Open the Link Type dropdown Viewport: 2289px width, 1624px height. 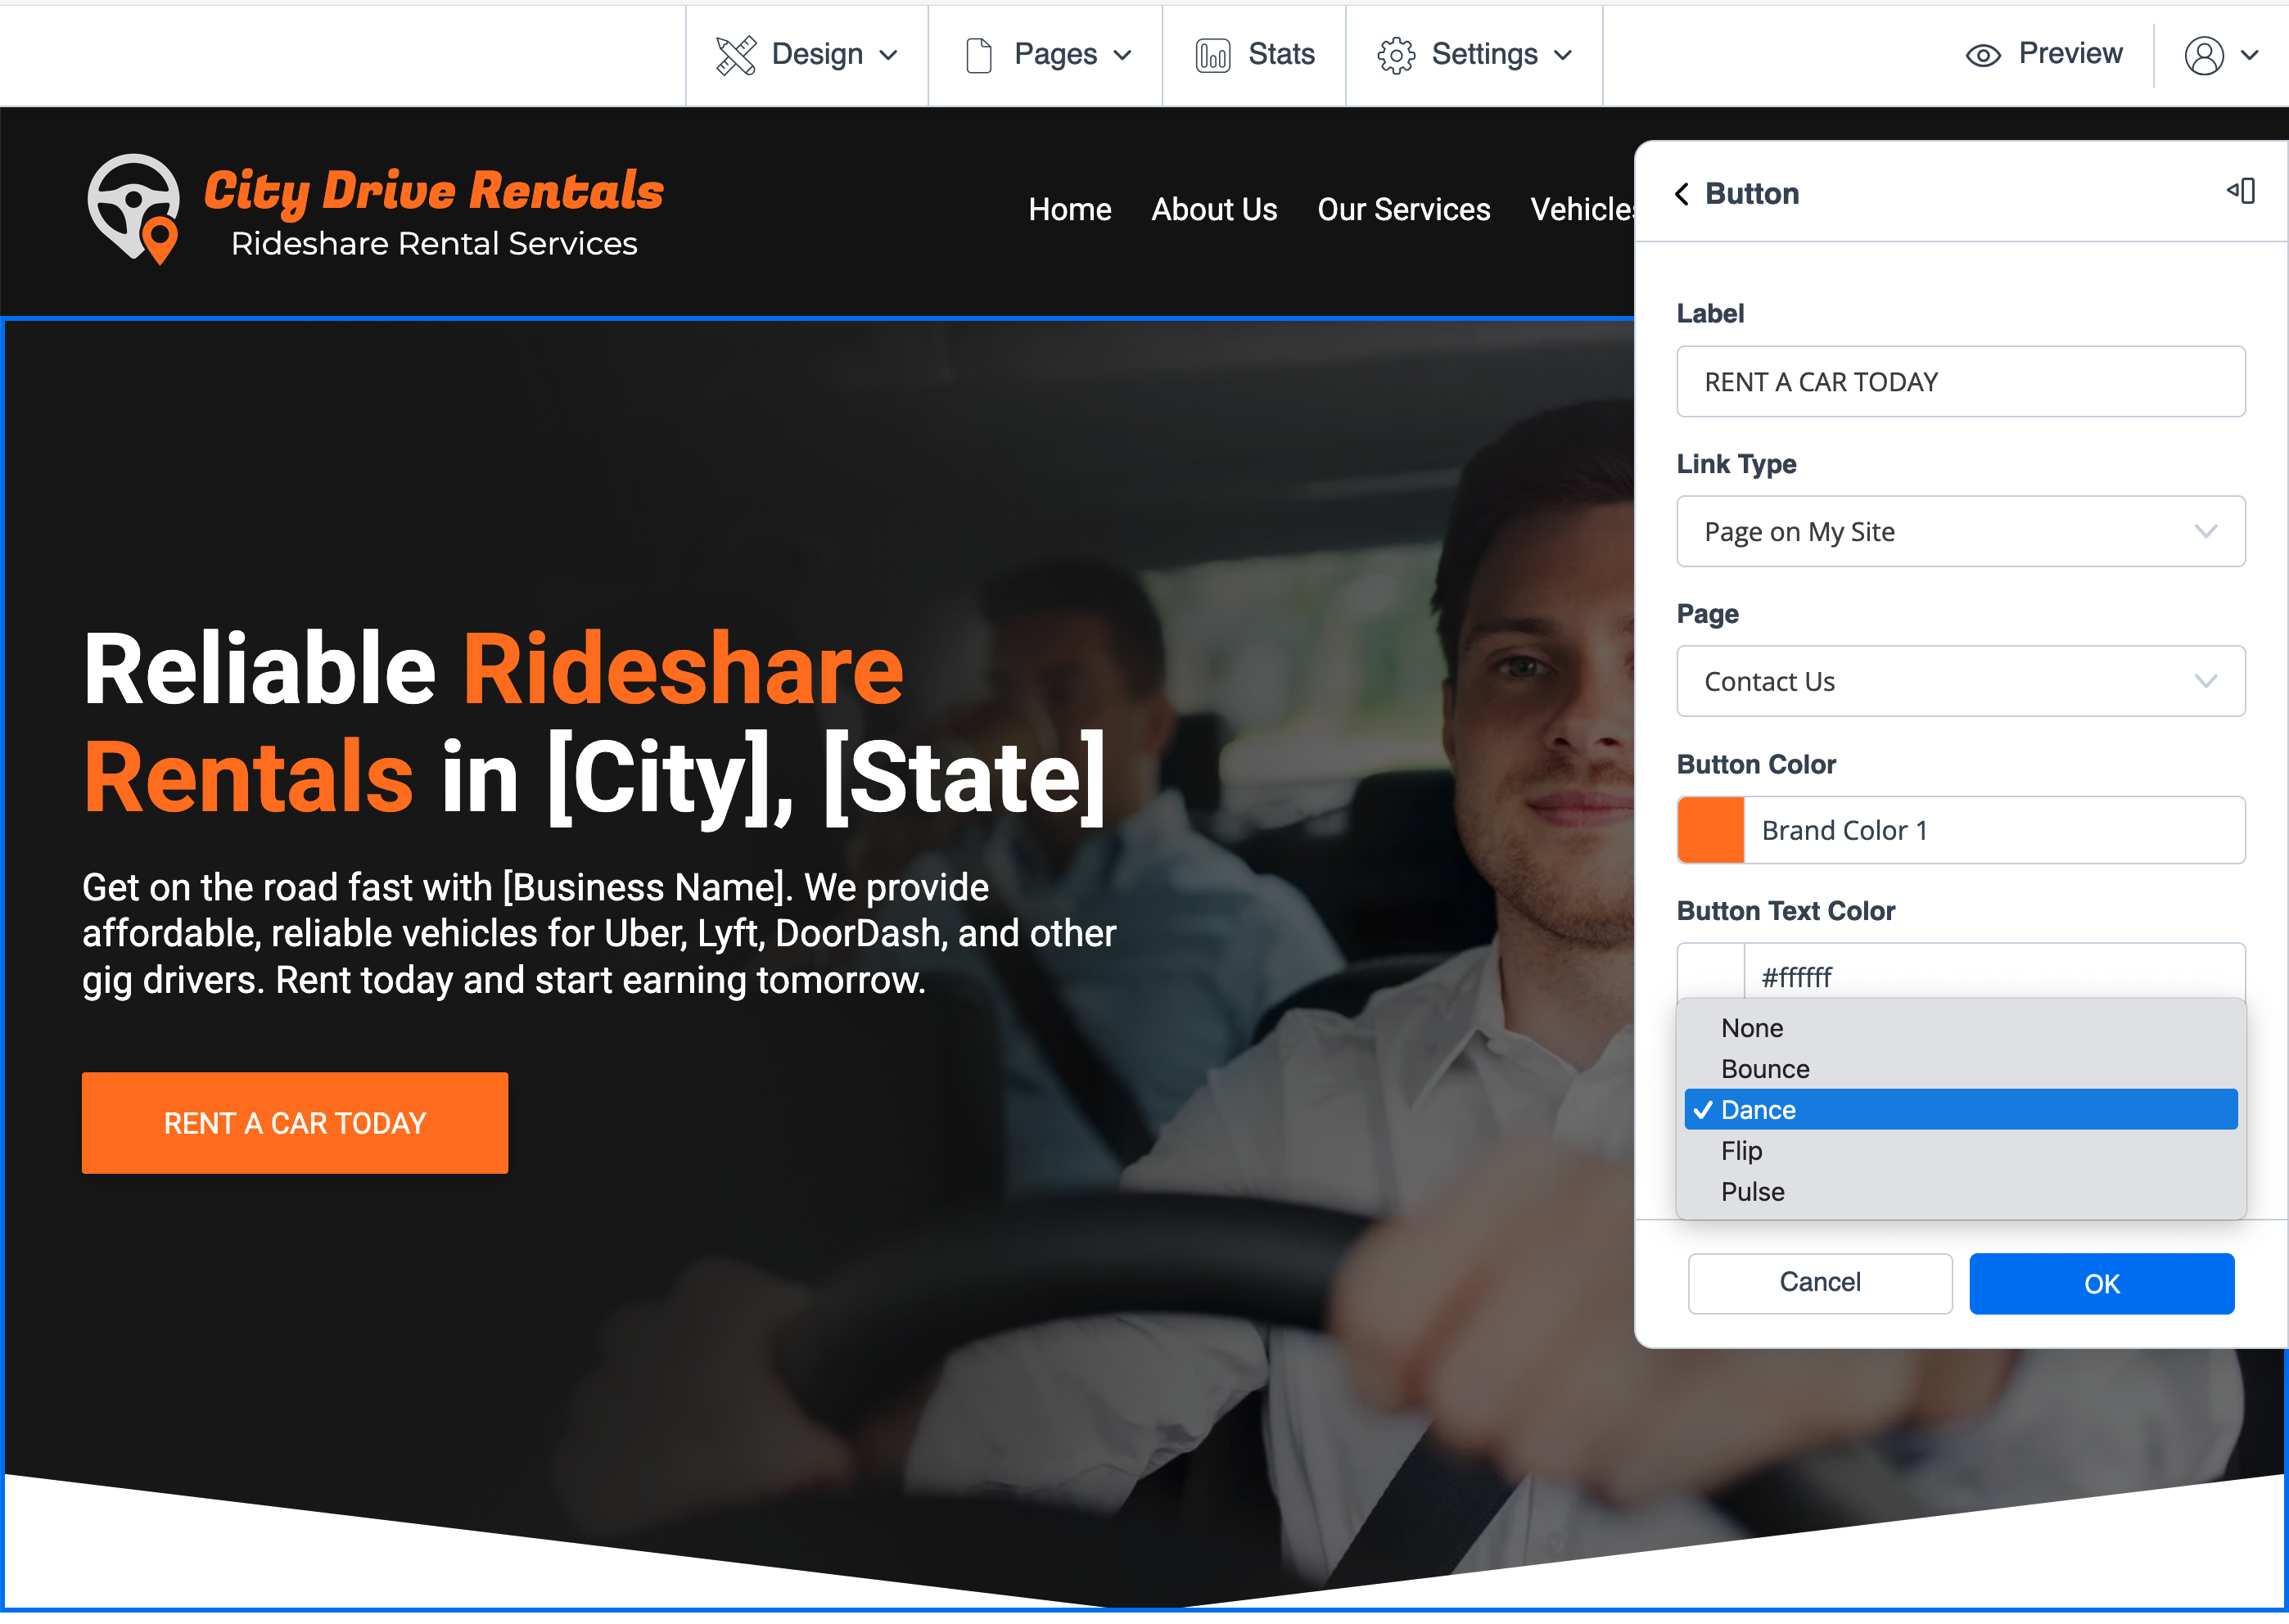click(1960, 531)
